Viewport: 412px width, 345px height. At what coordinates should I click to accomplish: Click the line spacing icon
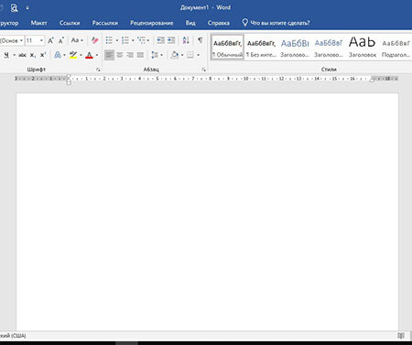(155, 55)
